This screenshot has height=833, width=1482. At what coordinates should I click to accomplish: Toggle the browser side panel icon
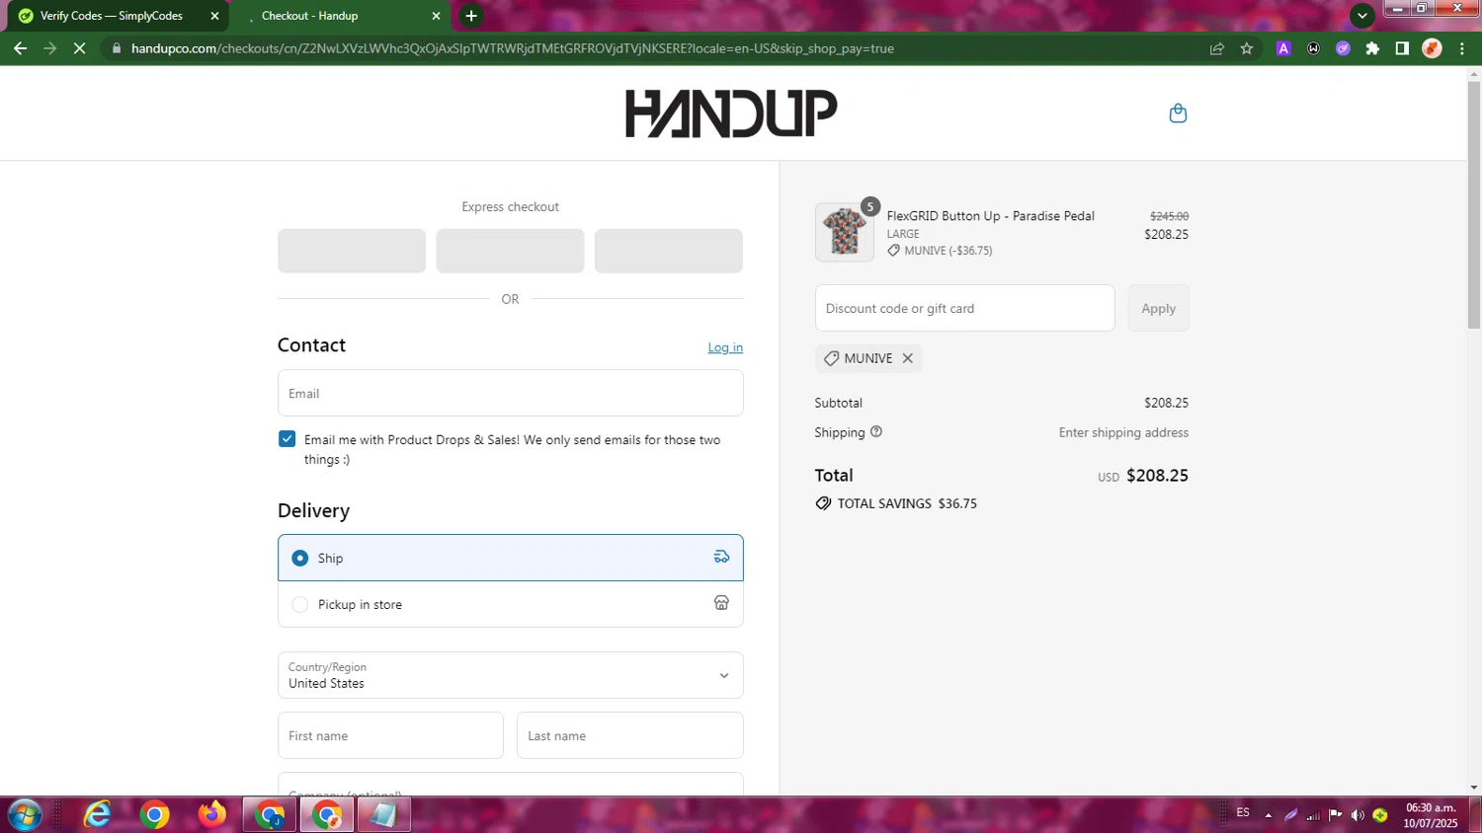pyautogui.click(x=1401, y=48)
